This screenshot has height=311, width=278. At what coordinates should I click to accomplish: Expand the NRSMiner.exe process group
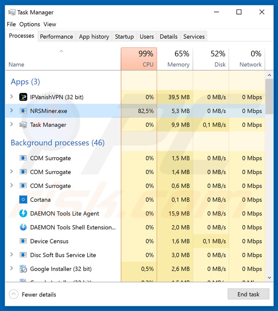[x=12, y=110]
